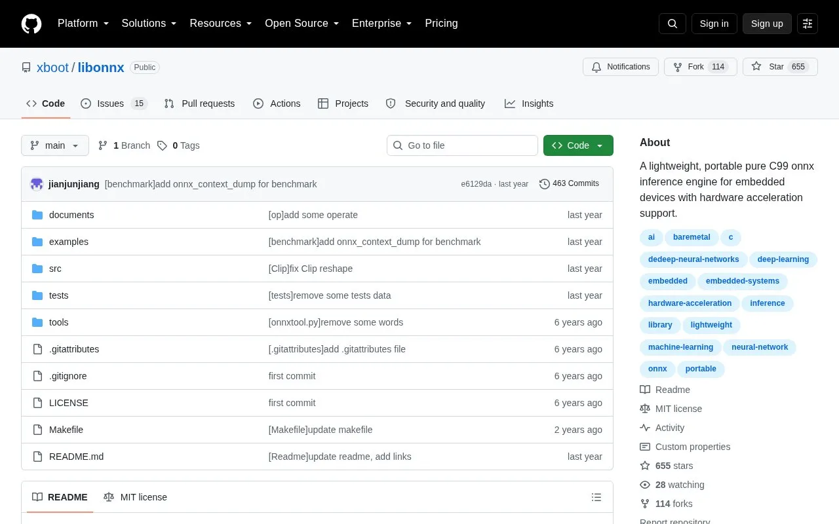
Task: Open the src folder
Action: [55, 269]
